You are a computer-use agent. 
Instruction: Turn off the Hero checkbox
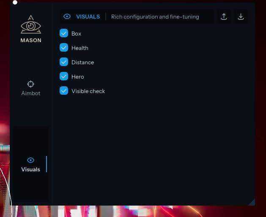click(x=64, y=76)
